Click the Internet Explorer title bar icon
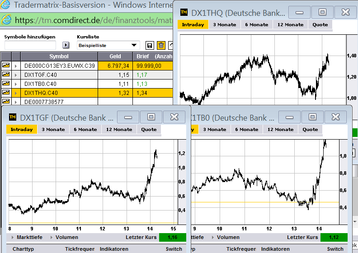Viewport: 358px width, 253px height. coord(5,5)
